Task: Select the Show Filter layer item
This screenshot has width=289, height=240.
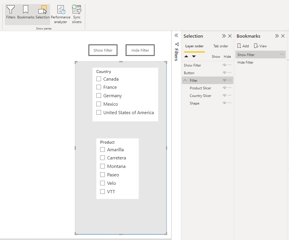Action: click(208, 65)
